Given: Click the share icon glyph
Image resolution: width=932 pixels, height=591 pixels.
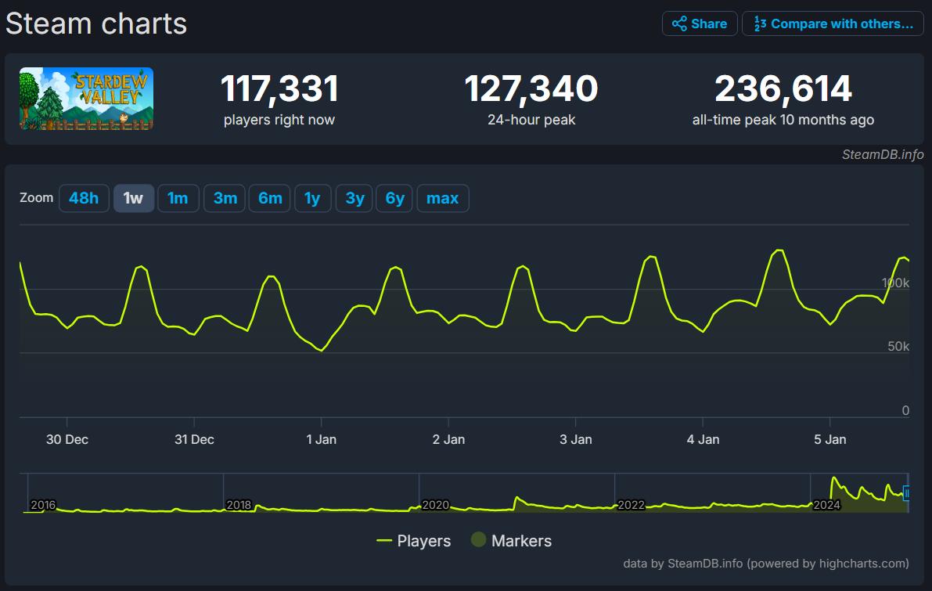Looking at the screenshot, I should point(679,23).
